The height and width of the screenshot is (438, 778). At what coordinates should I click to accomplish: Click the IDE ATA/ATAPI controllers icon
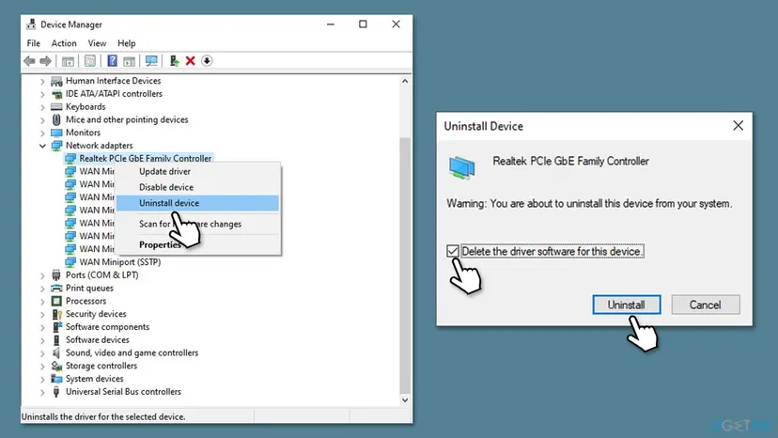56,94
